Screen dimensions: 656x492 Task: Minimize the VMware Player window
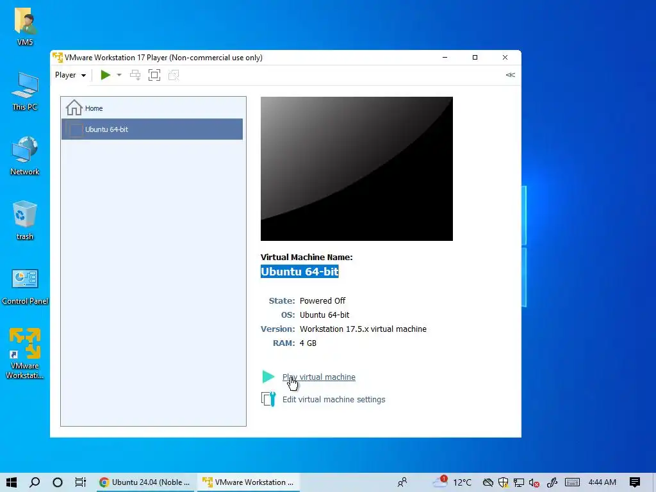point(445,57)
